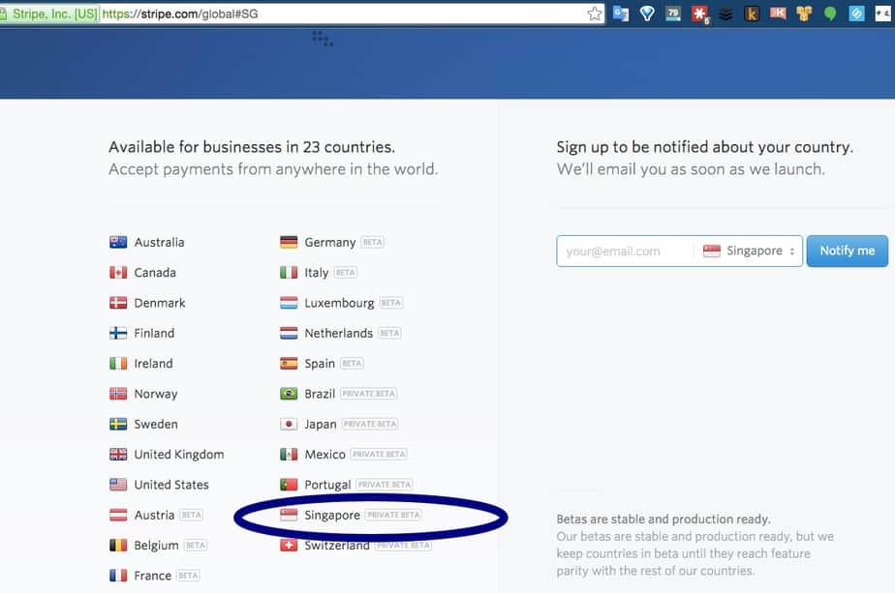
Task: Click the Japan flag icon
Action: click(x=289, y=424)
